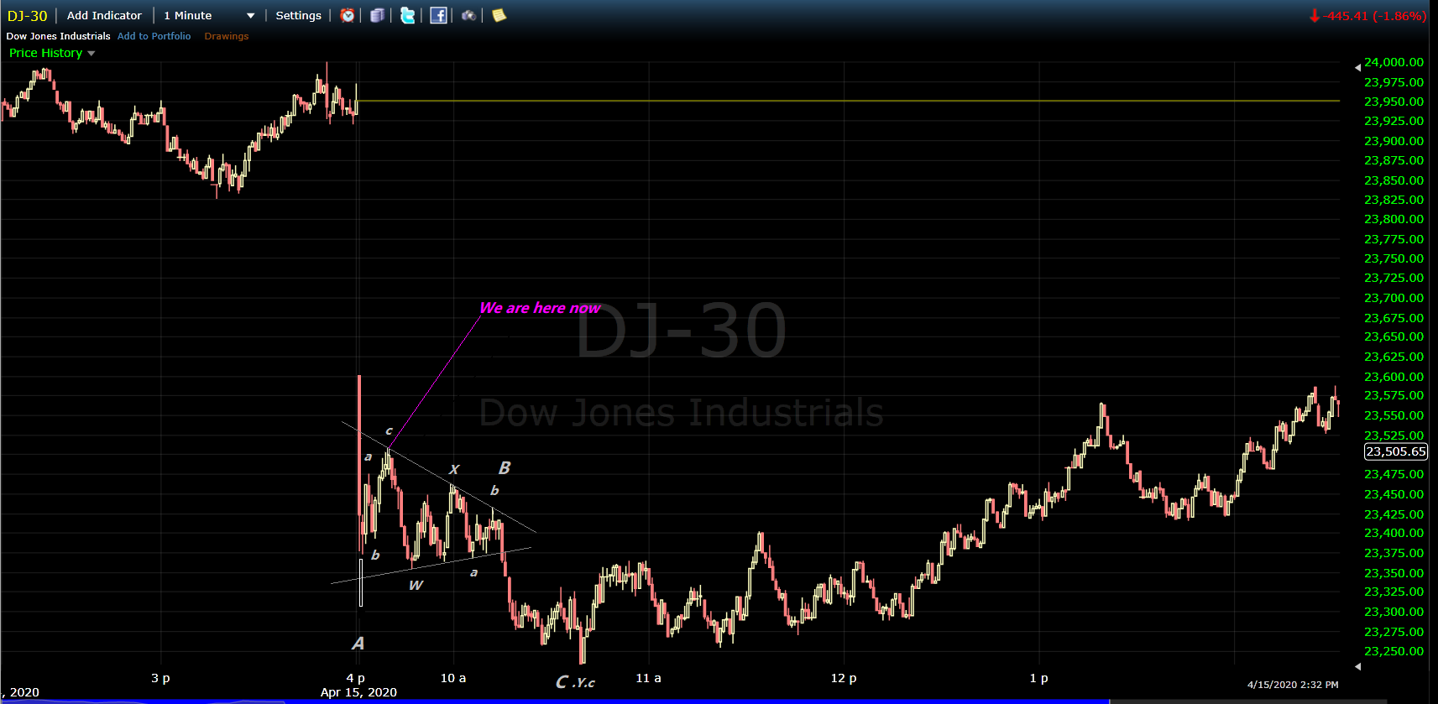Click the 3 p time axis label
This screenshot has width=1438, height=704.
click(x=160, y=678)
